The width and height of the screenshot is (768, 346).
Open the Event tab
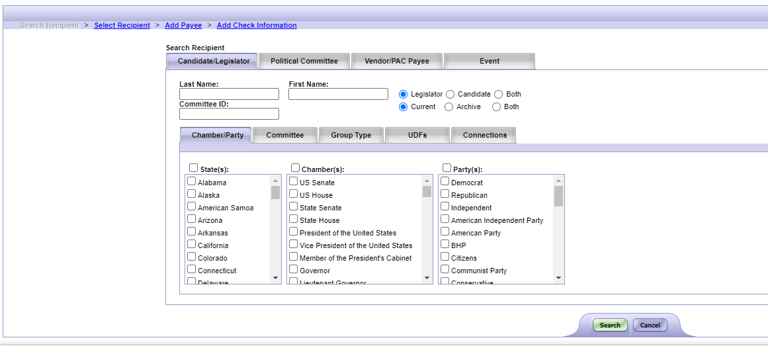click(489, 61)
